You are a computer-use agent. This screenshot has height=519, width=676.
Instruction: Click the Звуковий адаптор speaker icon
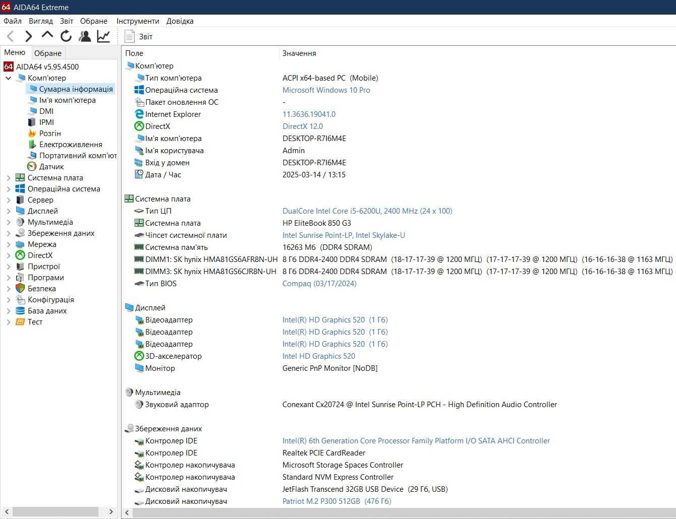(139, 405)
